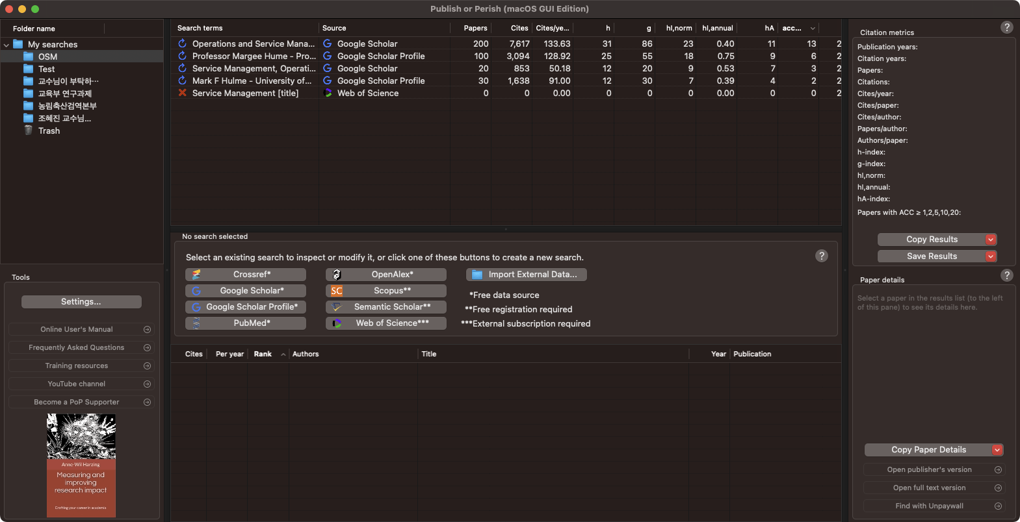
Task: Click the folder icon on Import External Data
Action: [x=477, y=275]
